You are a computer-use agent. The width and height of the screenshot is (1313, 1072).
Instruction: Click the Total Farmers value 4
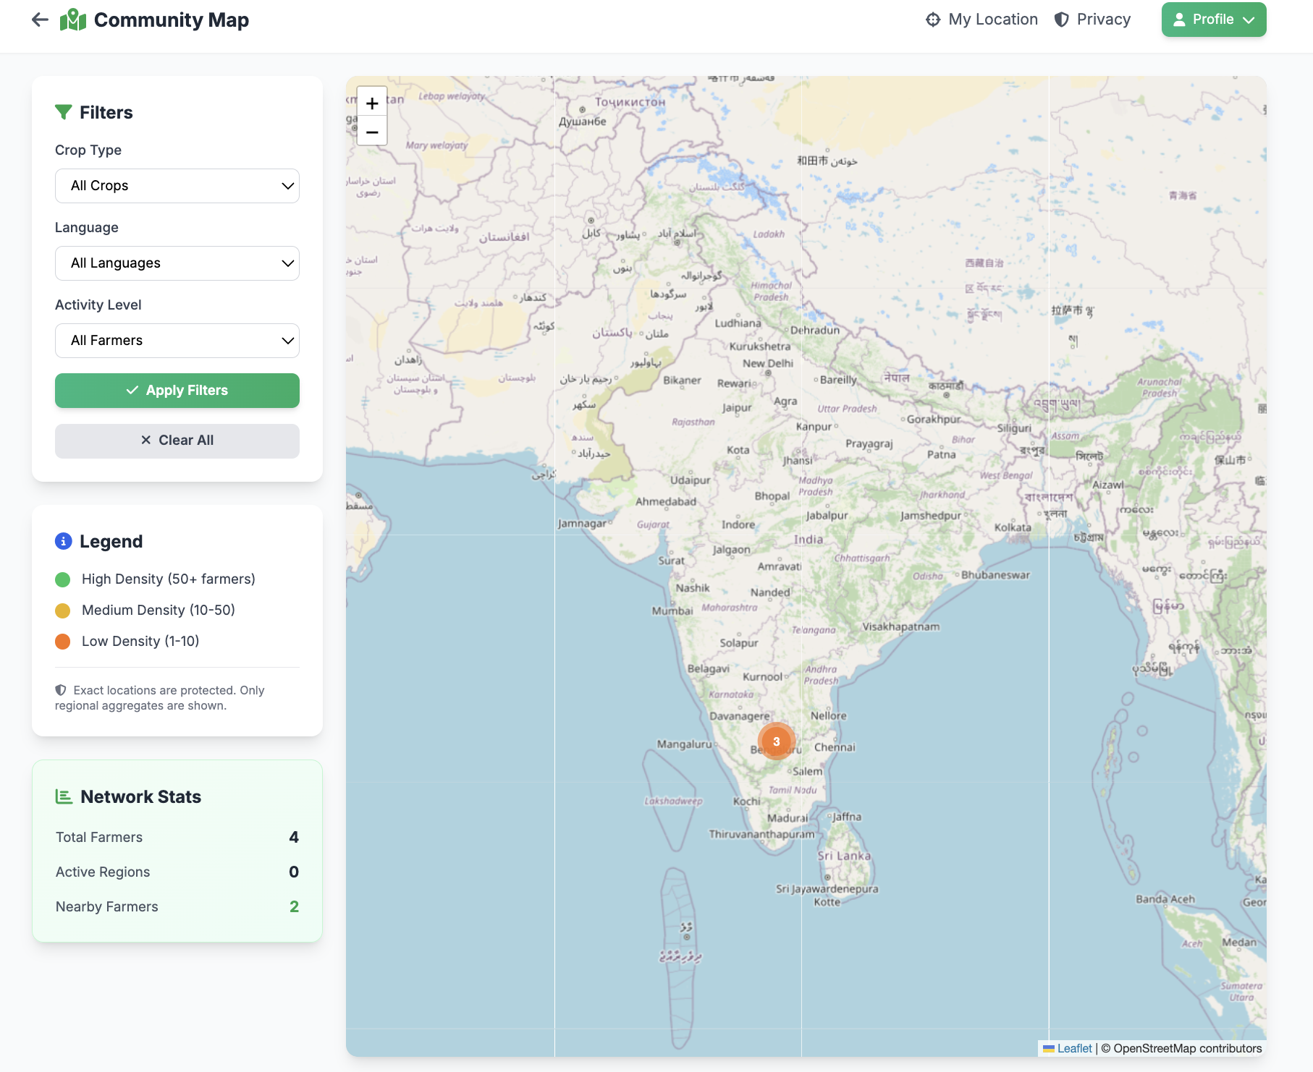294,837
